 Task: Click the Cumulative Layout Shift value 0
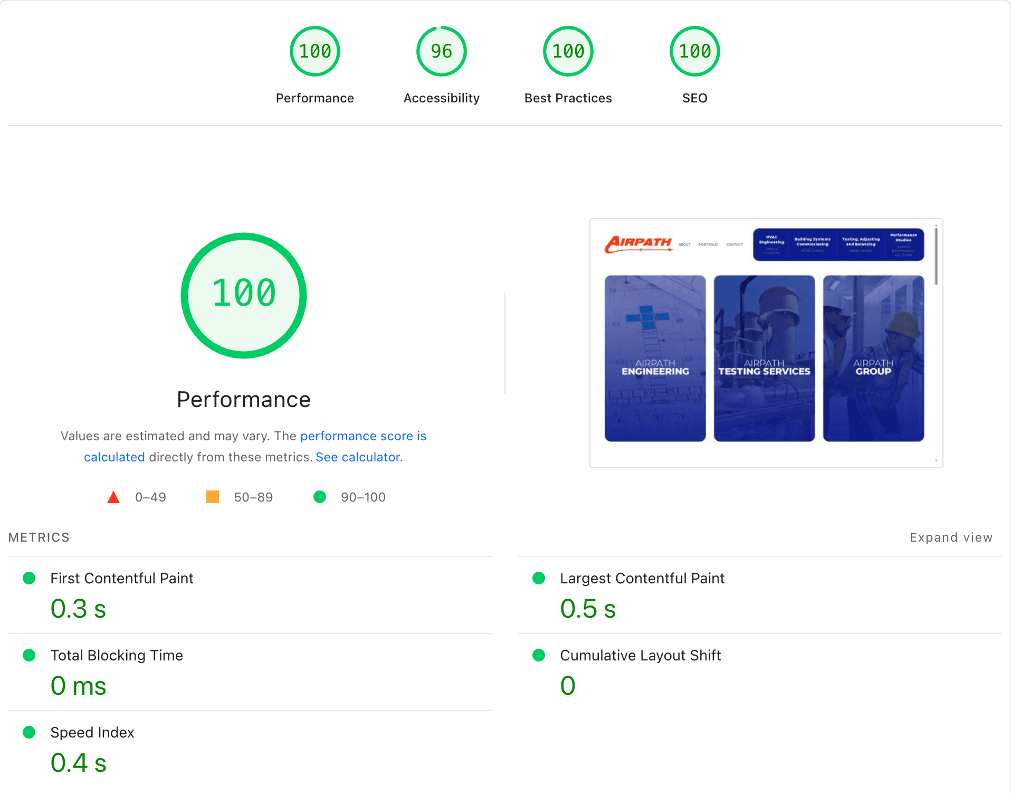pos(568,686)
